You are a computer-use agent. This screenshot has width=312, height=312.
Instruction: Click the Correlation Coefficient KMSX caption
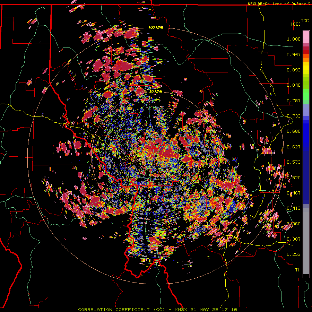157,310
